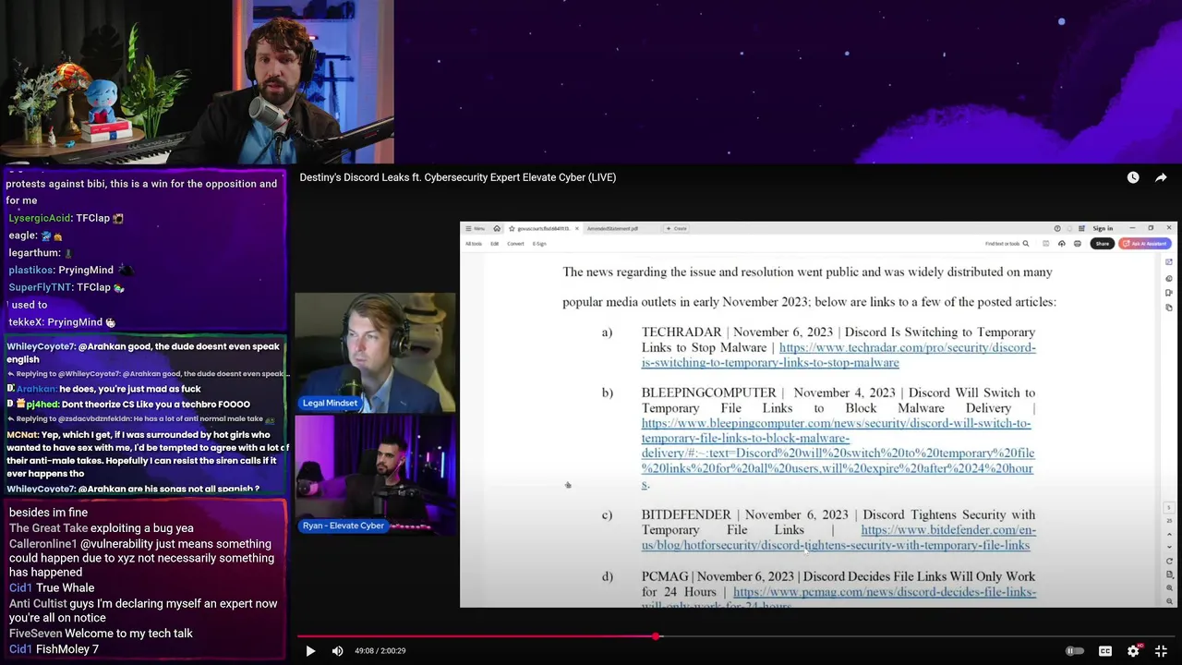Open the techradar.com article link
The width and height of the screenshot is (1182, 665).
(838, 355)
